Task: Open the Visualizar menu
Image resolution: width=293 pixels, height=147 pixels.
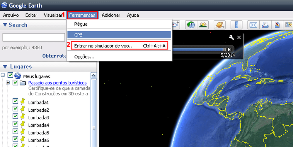Action: (x=53, y=15)
